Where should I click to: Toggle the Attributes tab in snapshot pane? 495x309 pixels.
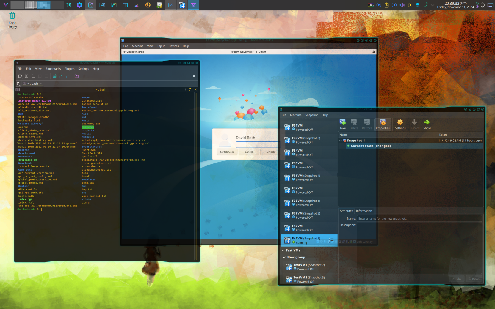[346, 211]
